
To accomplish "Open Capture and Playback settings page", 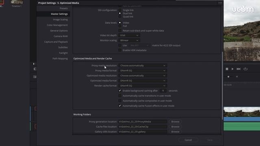I will coord(56,42).
